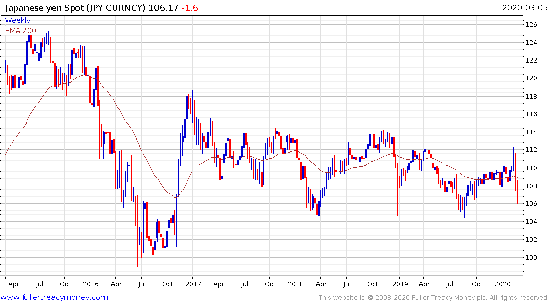Open the www.fullertreacymoney.com link
548x305 pixels.
54,297
